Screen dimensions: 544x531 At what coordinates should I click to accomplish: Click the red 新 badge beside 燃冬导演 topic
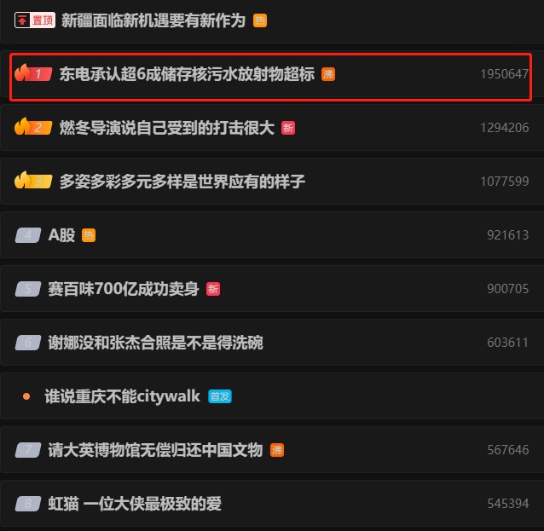(x=288, y=128)
